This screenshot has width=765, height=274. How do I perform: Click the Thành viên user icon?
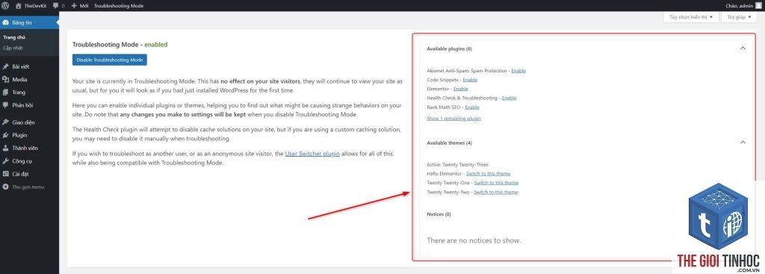point(5,148)
